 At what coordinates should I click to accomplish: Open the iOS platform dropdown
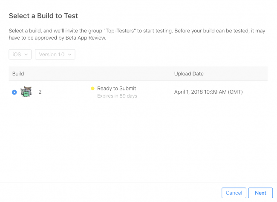(20, 55)
